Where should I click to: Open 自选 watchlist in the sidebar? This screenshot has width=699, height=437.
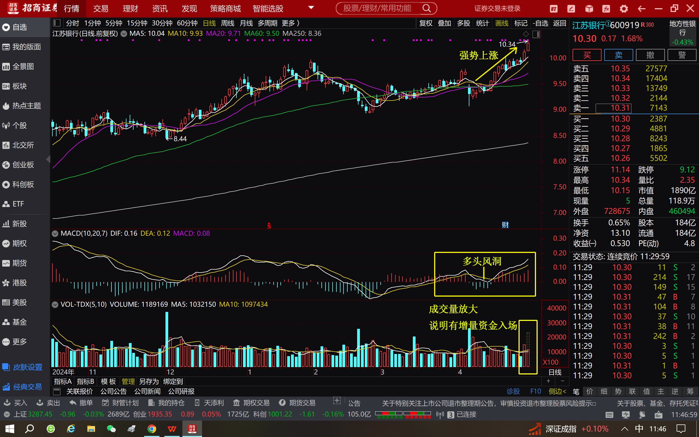point(25,27)
